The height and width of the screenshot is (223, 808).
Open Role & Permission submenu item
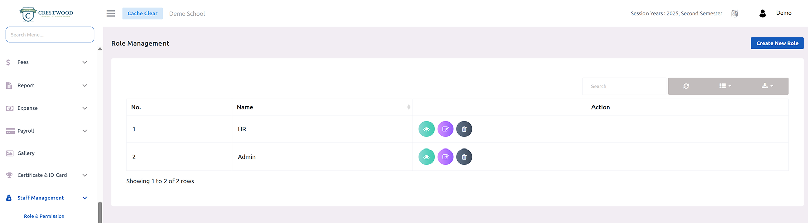click(x=44, y=216)
